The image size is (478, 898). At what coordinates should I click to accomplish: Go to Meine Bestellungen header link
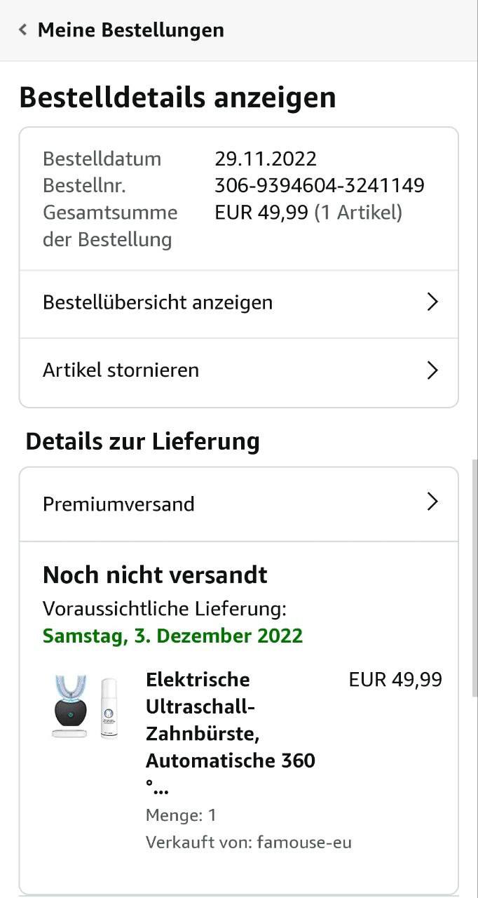pyautogui.click(x=130, y=30)
